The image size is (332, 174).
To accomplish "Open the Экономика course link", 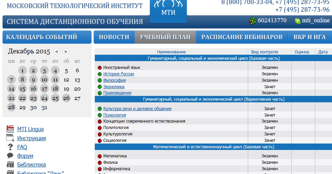I will tap(114, 86).
